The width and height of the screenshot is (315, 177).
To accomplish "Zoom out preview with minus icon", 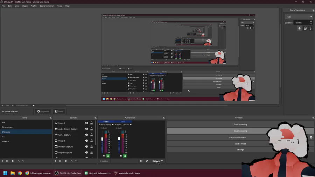I will 2,106.
